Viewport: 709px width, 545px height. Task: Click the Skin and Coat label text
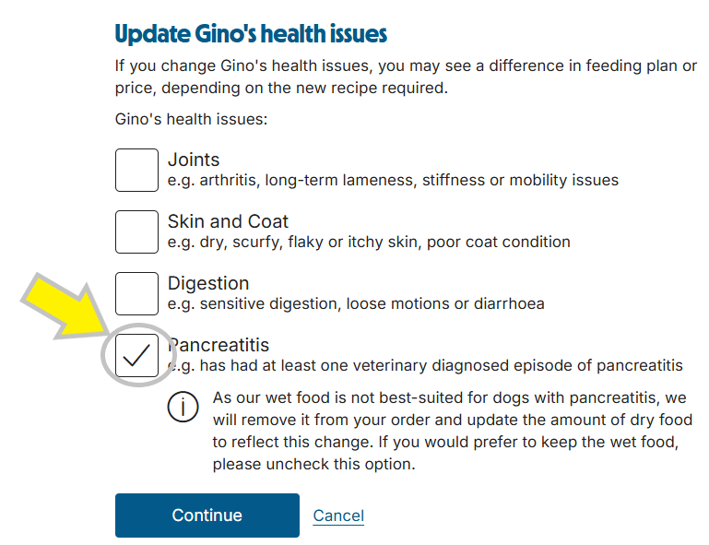click(228, 221)
